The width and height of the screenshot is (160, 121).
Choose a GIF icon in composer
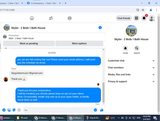[x=19, y=110]
